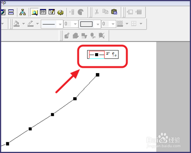Expand the dotted grid border dropdown arrow

click(141, 24)
